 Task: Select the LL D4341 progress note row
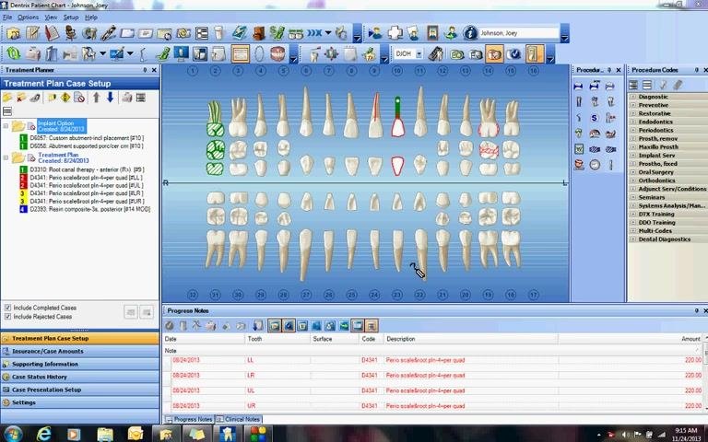point(434,360)
